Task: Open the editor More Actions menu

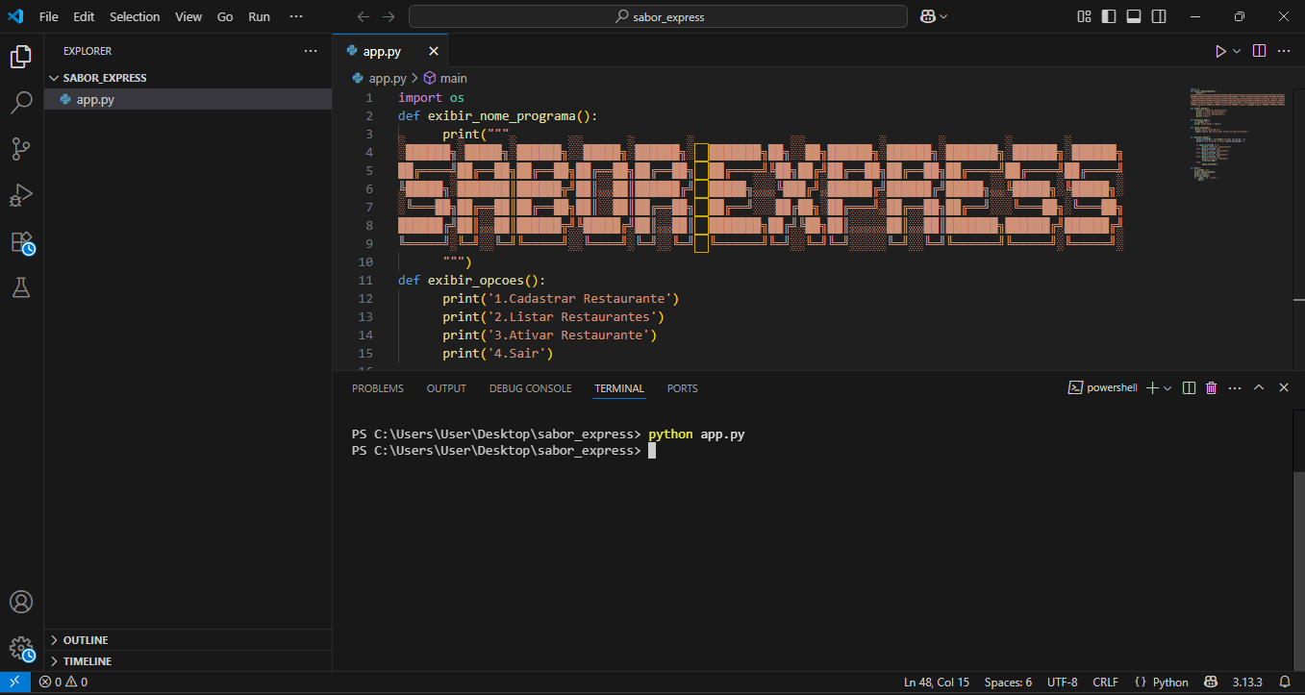Action: pyautogui.click(x=1285, y=51)
